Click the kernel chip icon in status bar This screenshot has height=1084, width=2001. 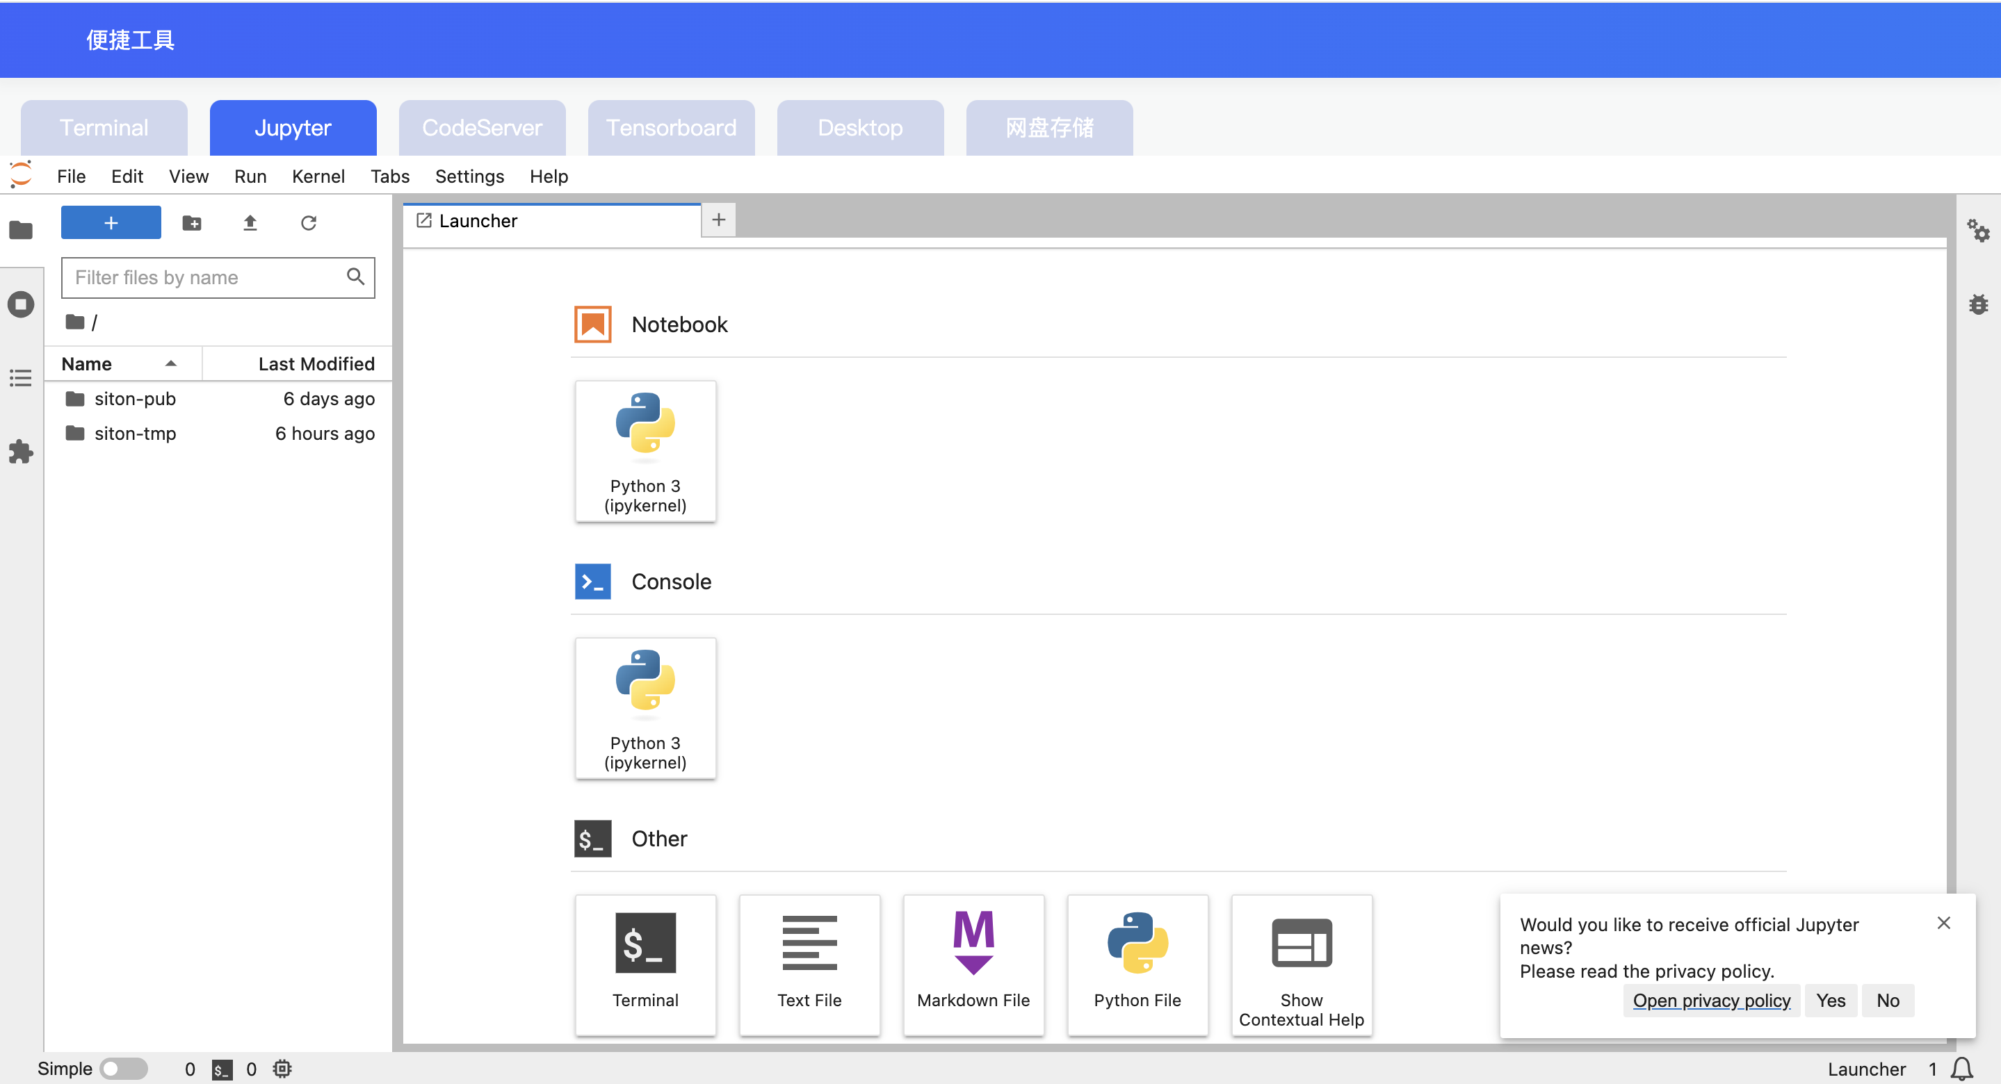283,1069
